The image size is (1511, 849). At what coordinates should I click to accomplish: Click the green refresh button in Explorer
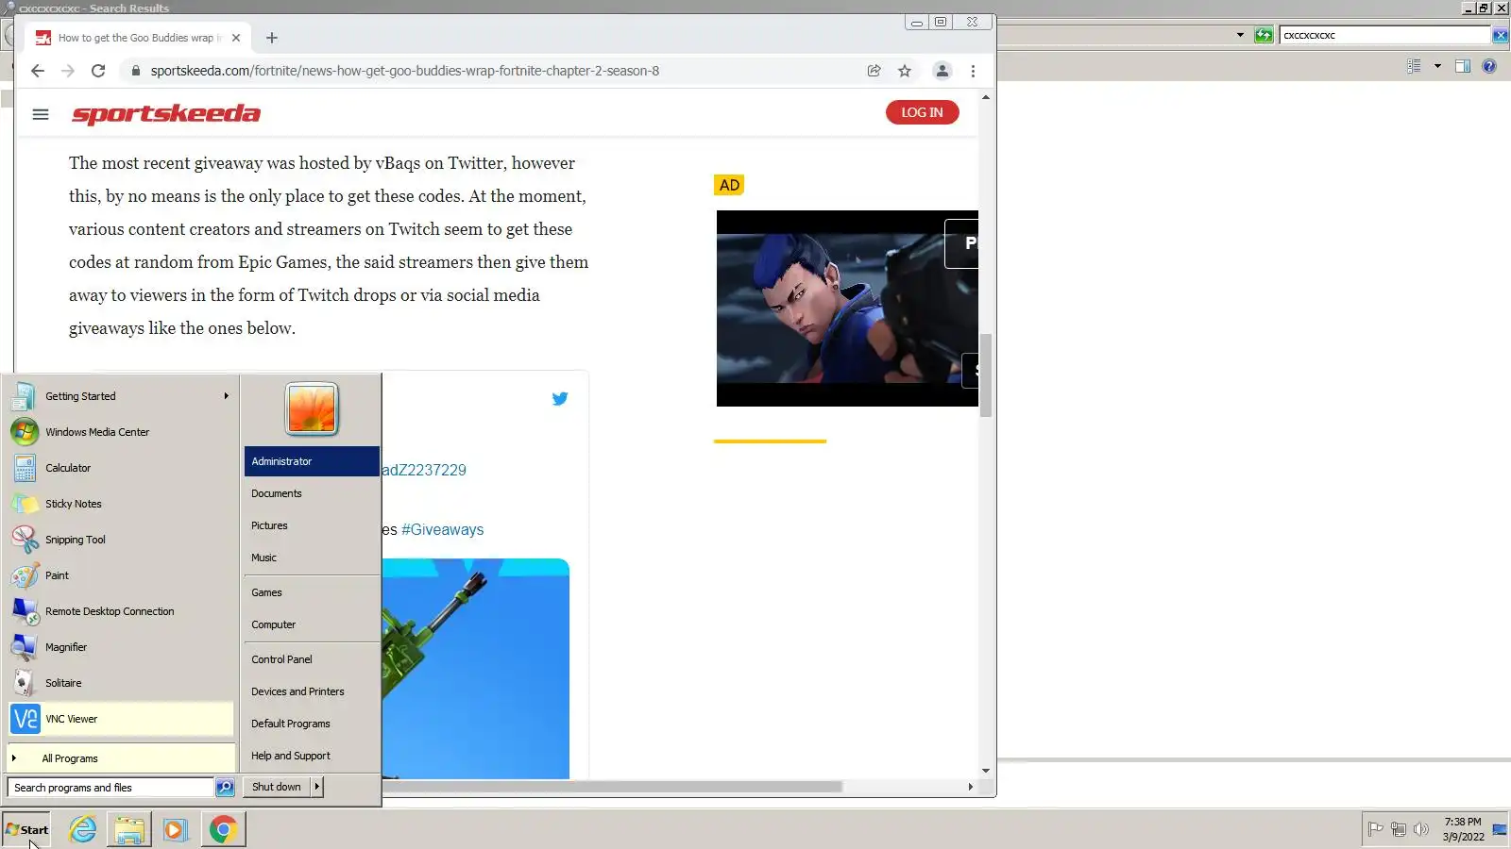pyautogui.click(x=1264, y=35)
